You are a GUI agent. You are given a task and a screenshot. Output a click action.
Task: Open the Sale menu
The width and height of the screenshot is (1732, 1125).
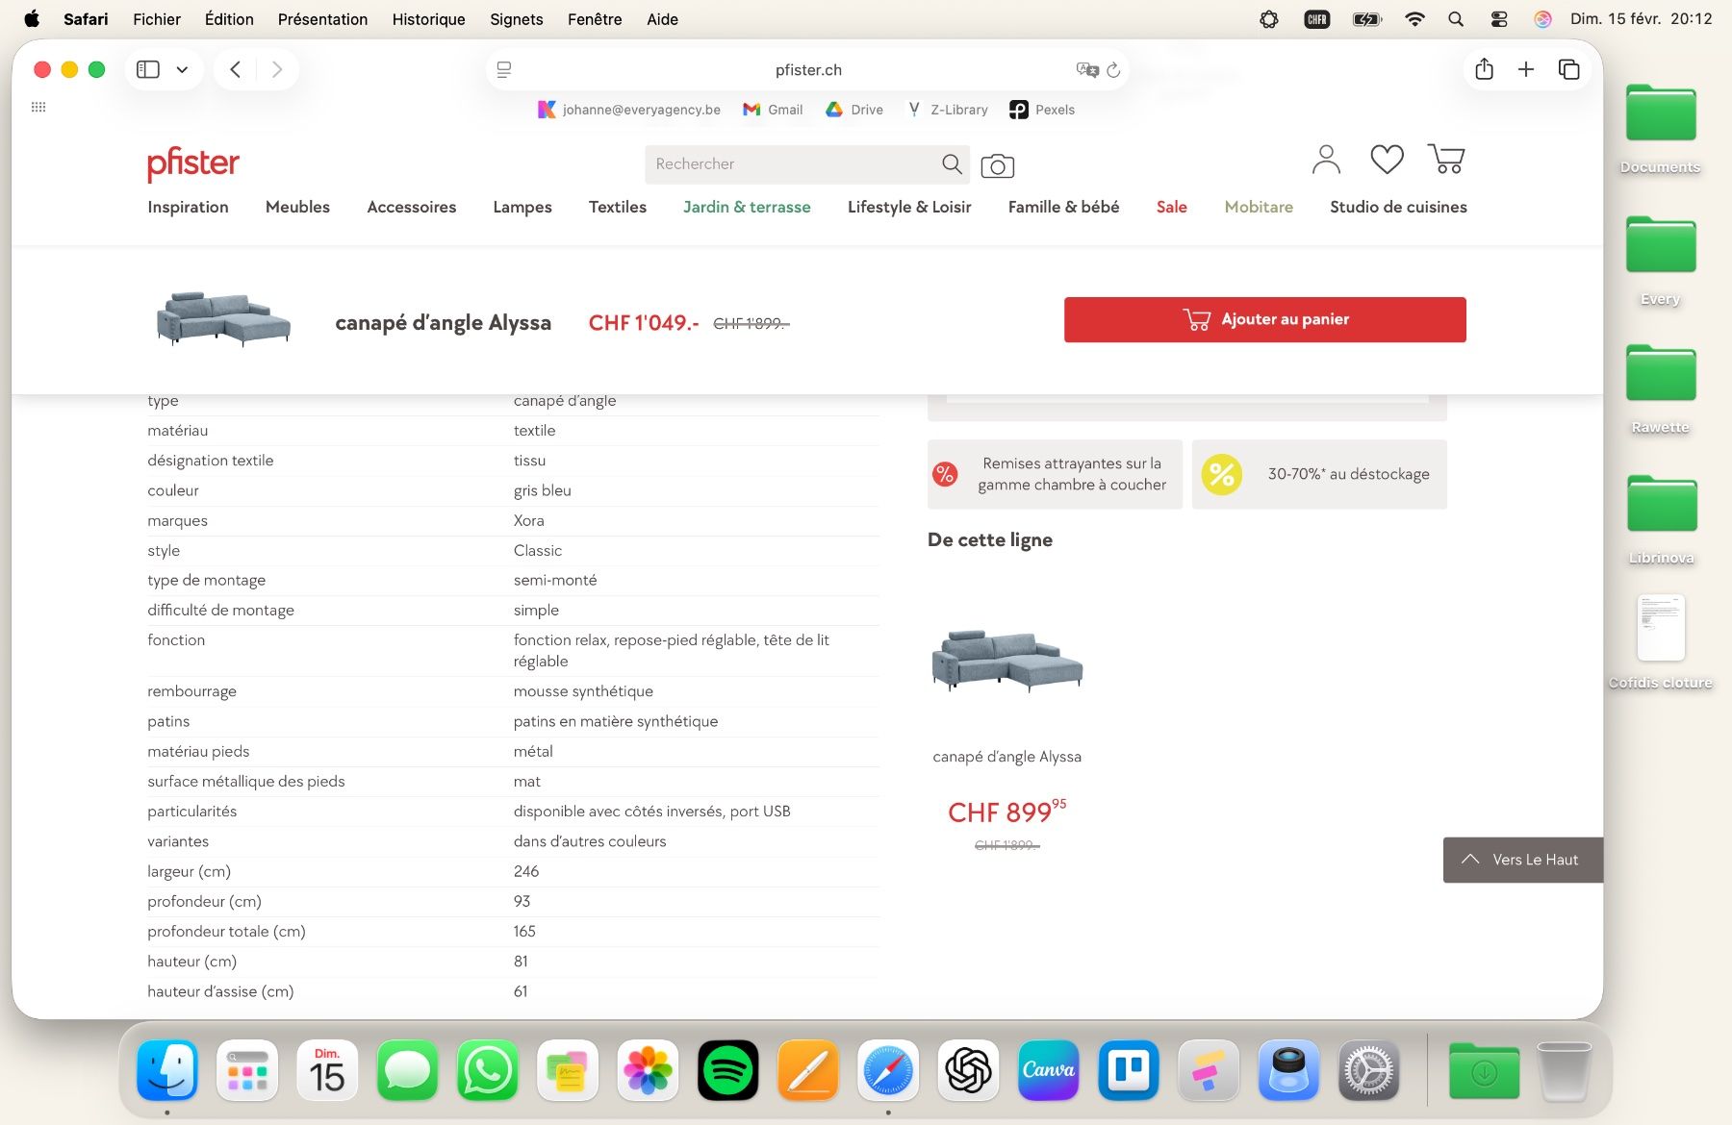click(1172, 207)
